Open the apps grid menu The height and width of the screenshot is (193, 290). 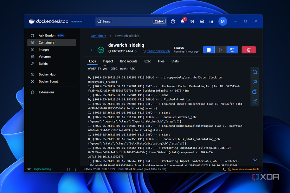(x=211, y=21)
